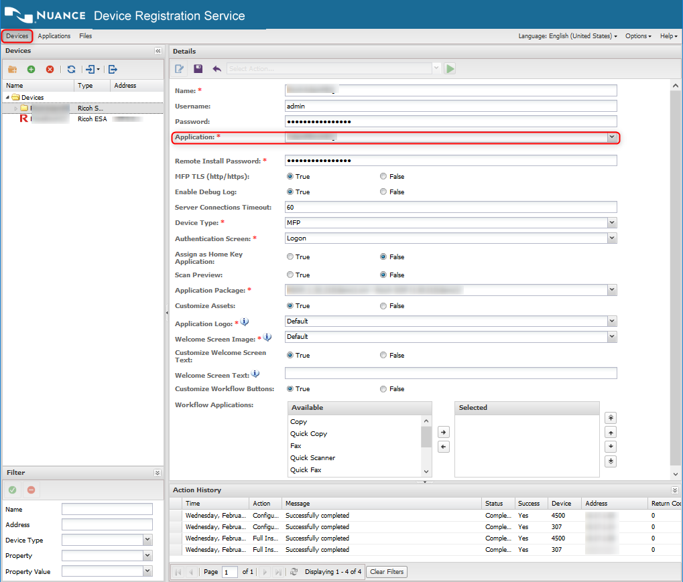Click the red Delete Device icon
The height and width of the screenshot is (582, 683).
50,69
